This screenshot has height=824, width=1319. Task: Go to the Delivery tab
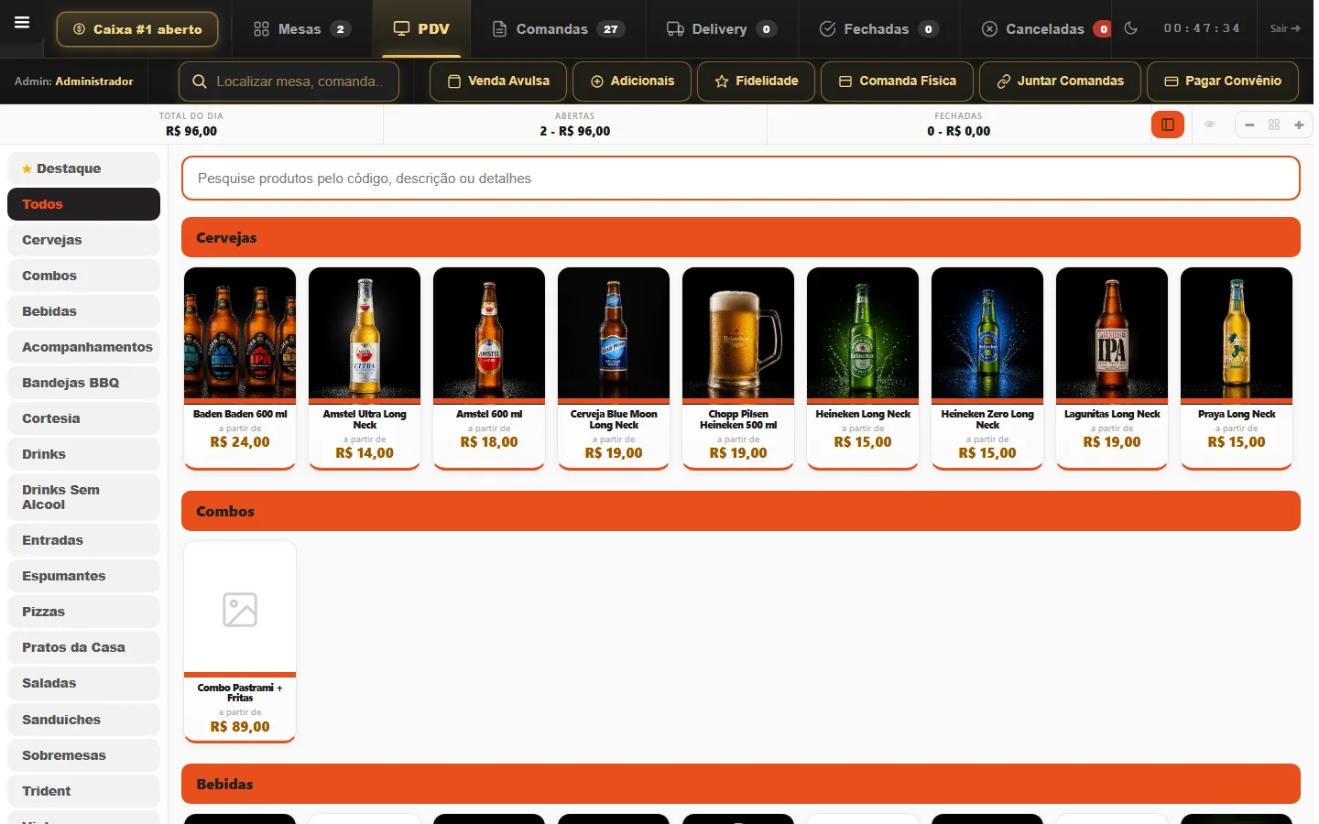tap(722, 29)
